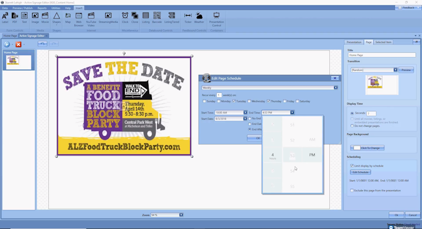Uncheck the Thursday checkbox
Screen dimensions: 422x229
(268, 101)
